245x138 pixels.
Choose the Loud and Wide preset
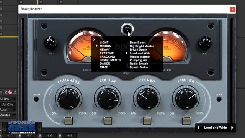tap(140, 53)
